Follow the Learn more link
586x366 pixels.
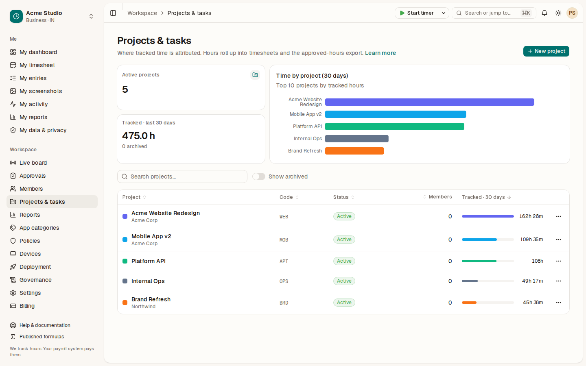pyautogui.click(x=380, y=53)
